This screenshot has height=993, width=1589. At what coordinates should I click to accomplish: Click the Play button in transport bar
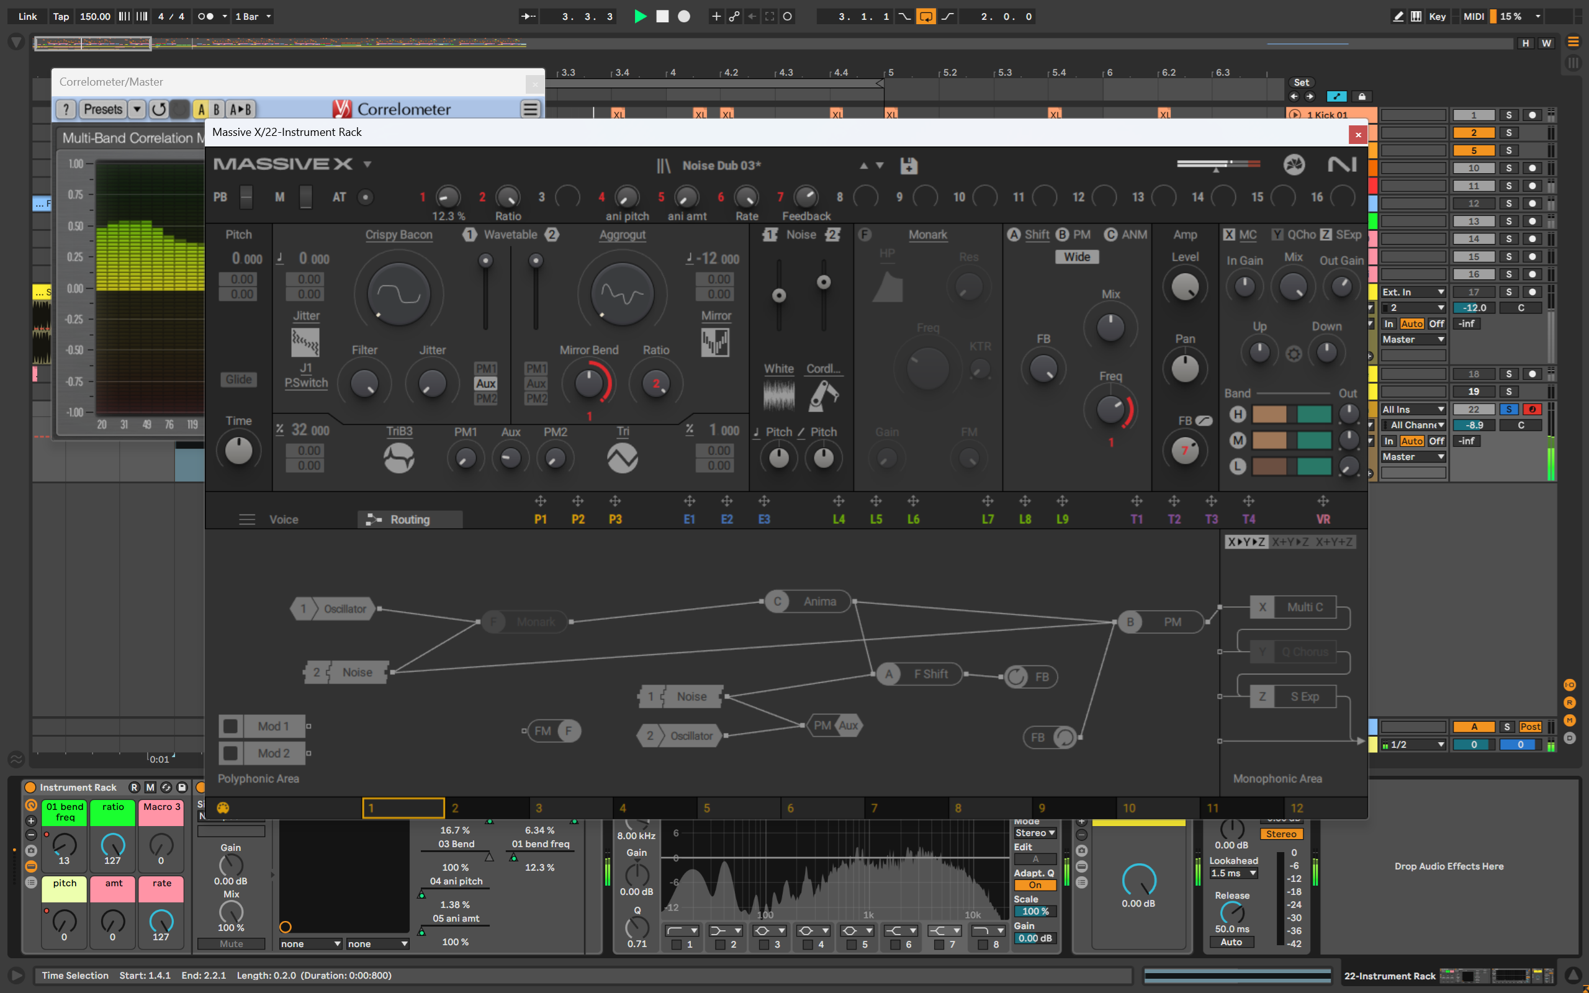click(x=640, y=16)
